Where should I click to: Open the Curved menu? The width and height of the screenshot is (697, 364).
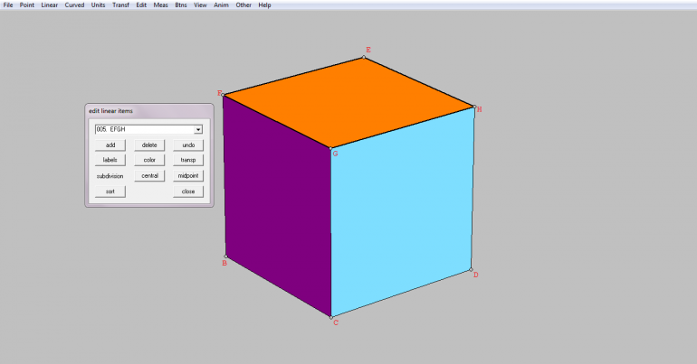[x=74, y=5]
